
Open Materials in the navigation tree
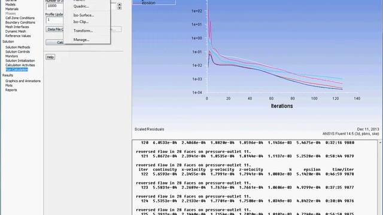pyautogui.click(x=12, y=9)
